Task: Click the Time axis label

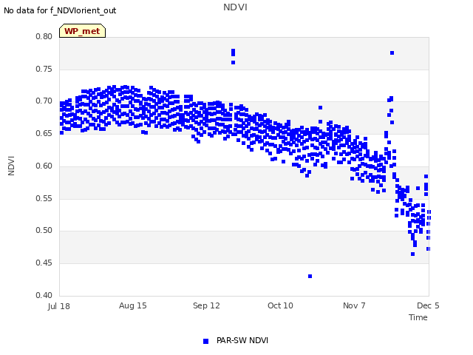Action: [418, 317]
